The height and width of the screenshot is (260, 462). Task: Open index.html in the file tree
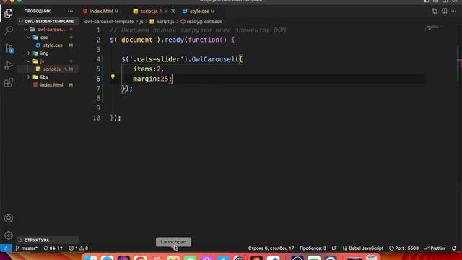coord(48,85)
